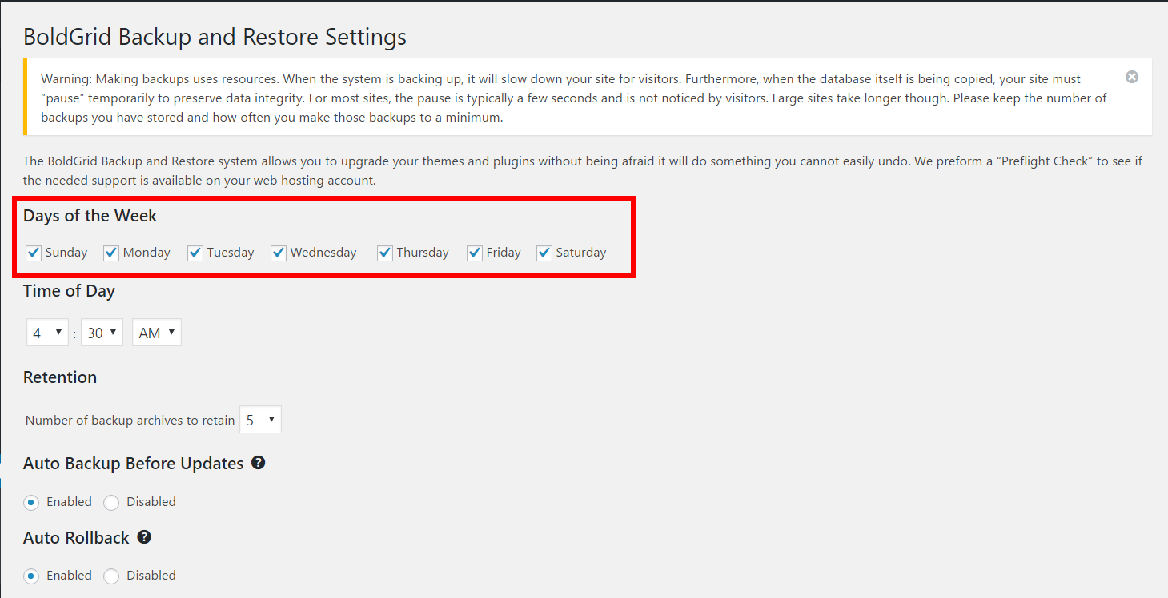Click BoldGrid Backup and Restore Settings title
Image resolution: width=1168 pixels, height=598 pixels.
[x=215, y=37]
